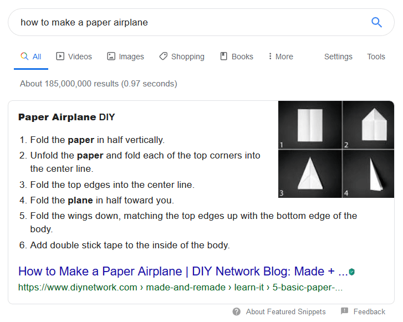Click the diynetwork.com green URL
This screenshot has width=403, height=322.
180,287
